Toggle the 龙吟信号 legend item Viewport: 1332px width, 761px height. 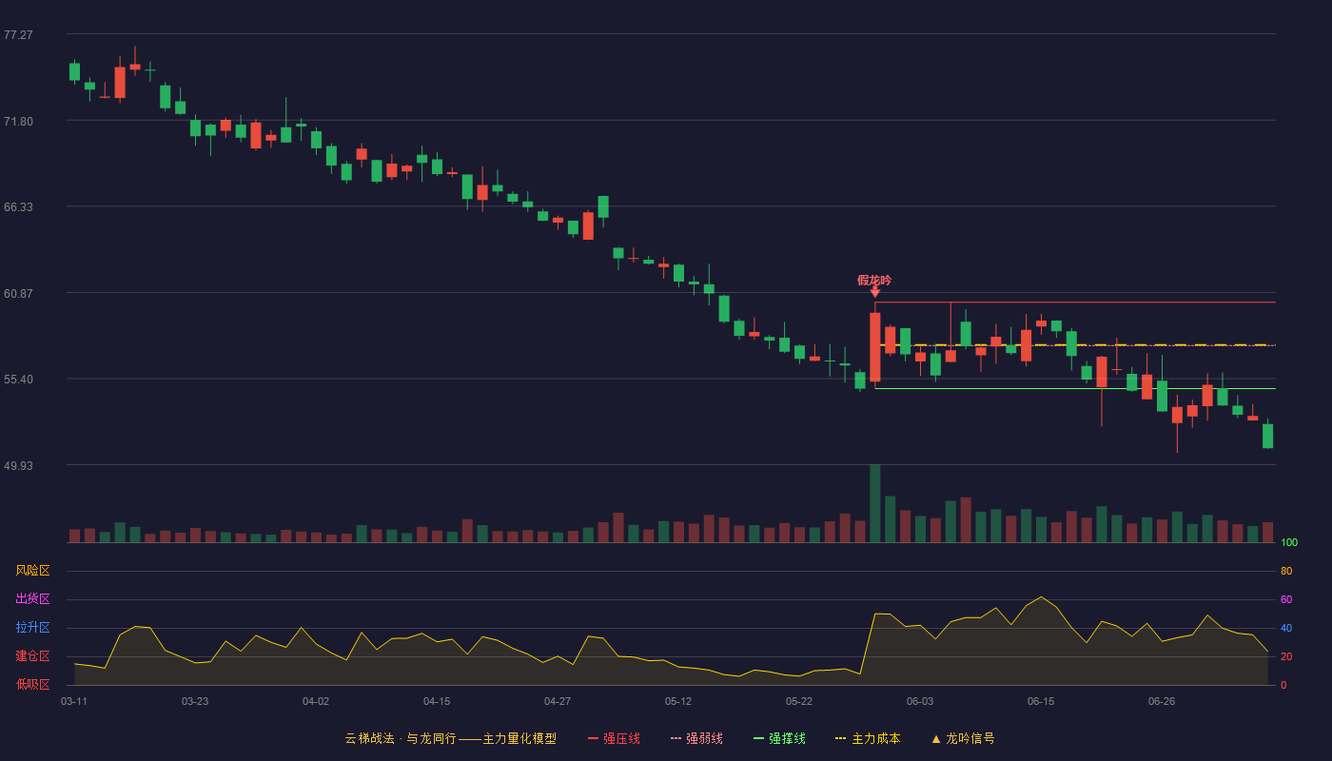tap(963, 738)
